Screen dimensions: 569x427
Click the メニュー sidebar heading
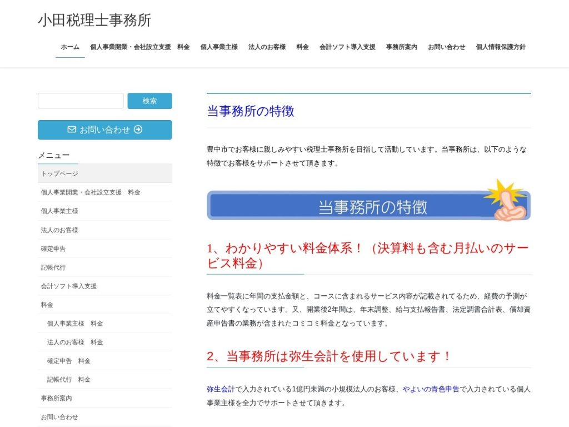pyautogui.click(x=53, y=156)
